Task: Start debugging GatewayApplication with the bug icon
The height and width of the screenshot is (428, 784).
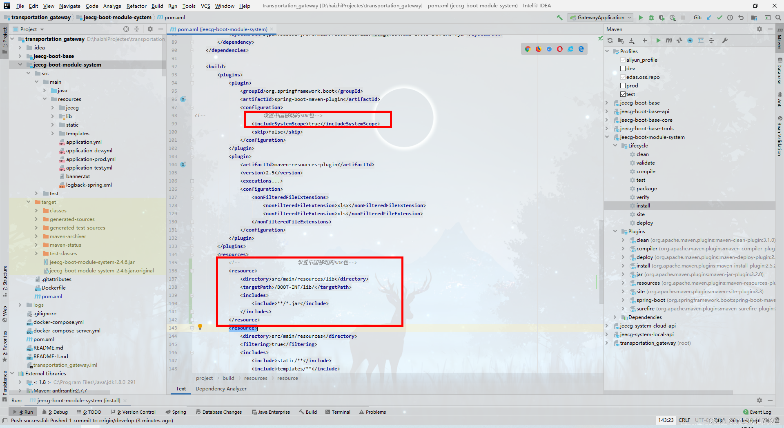Action: coord(651,18)
